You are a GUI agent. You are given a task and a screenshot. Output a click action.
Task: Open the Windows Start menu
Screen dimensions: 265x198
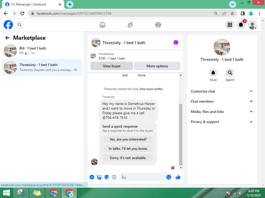[x=6, y=193]
